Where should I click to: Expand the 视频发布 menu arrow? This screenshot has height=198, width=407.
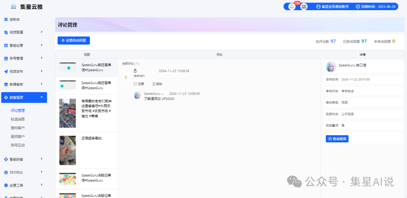click(x=41, y=71)
